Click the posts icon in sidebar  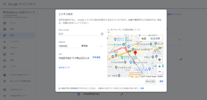pos(5,29)
